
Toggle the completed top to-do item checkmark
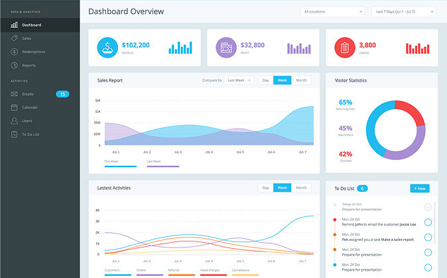428,207
